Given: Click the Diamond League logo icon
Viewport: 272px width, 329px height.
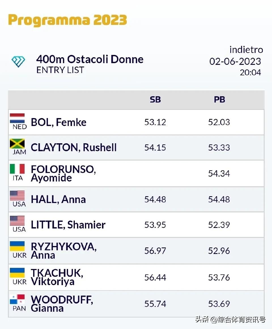Looking at the screenshot, I should 18,61.
